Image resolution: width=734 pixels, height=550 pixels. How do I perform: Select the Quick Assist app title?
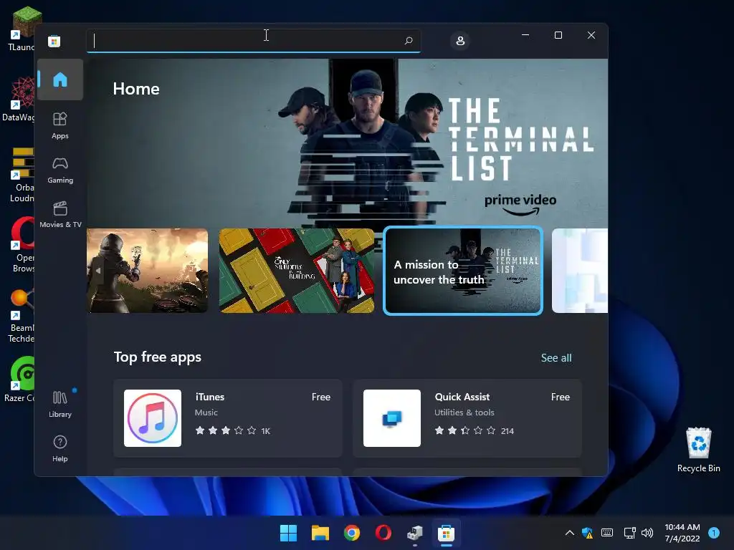462,397
